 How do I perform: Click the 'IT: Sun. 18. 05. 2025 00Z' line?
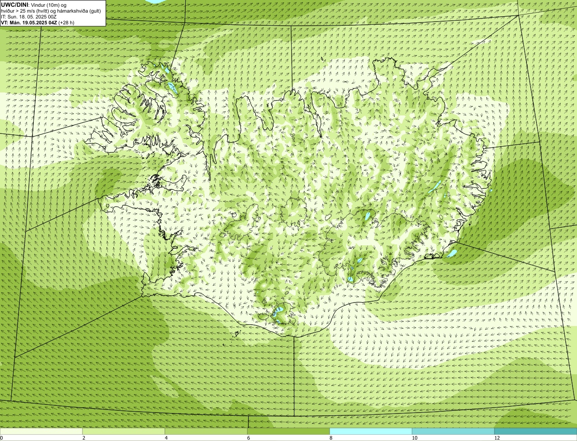(29, 17)
